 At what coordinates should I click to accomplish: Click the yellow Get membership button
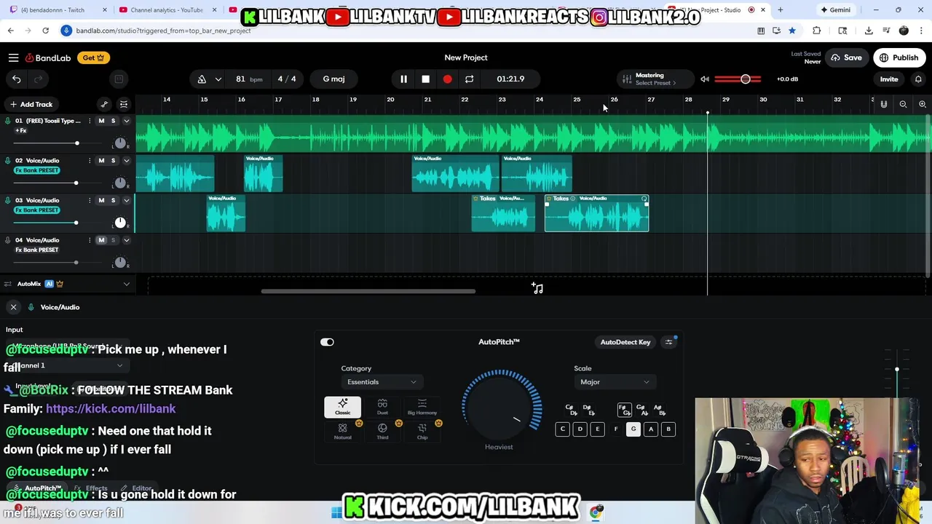click(x=93, y=57)
